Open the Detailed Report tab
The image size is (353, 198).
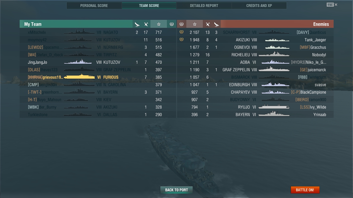point(204,5)
